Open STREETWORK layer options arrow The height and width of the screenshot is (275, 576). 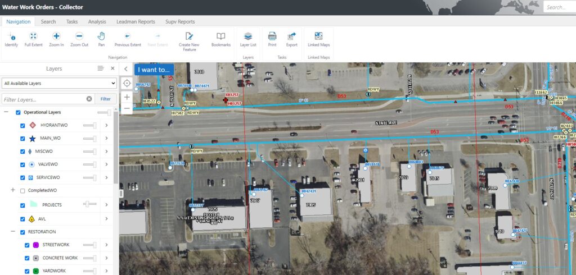tap(106, 245)
